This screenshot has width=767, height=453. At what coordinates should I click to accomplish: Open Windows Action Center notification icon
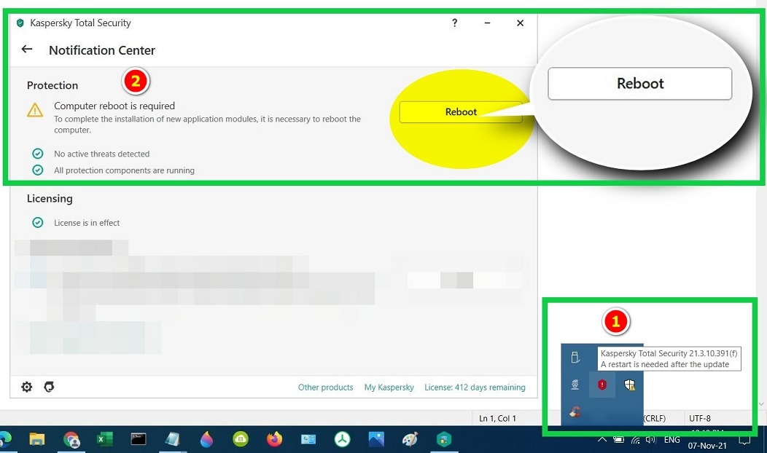(x=744, y=441)
